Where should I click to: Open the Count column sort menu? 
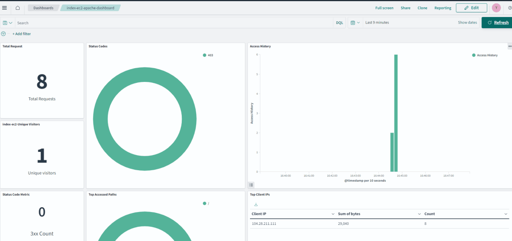[x=506, y=214]
